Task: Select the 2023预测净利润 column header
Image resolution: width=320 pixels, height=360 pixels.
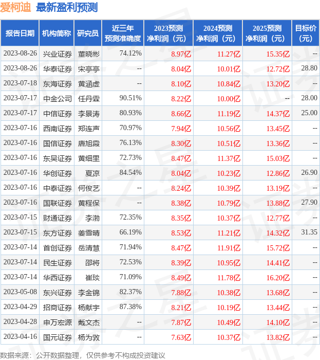Action: click(x=168, y=33)
